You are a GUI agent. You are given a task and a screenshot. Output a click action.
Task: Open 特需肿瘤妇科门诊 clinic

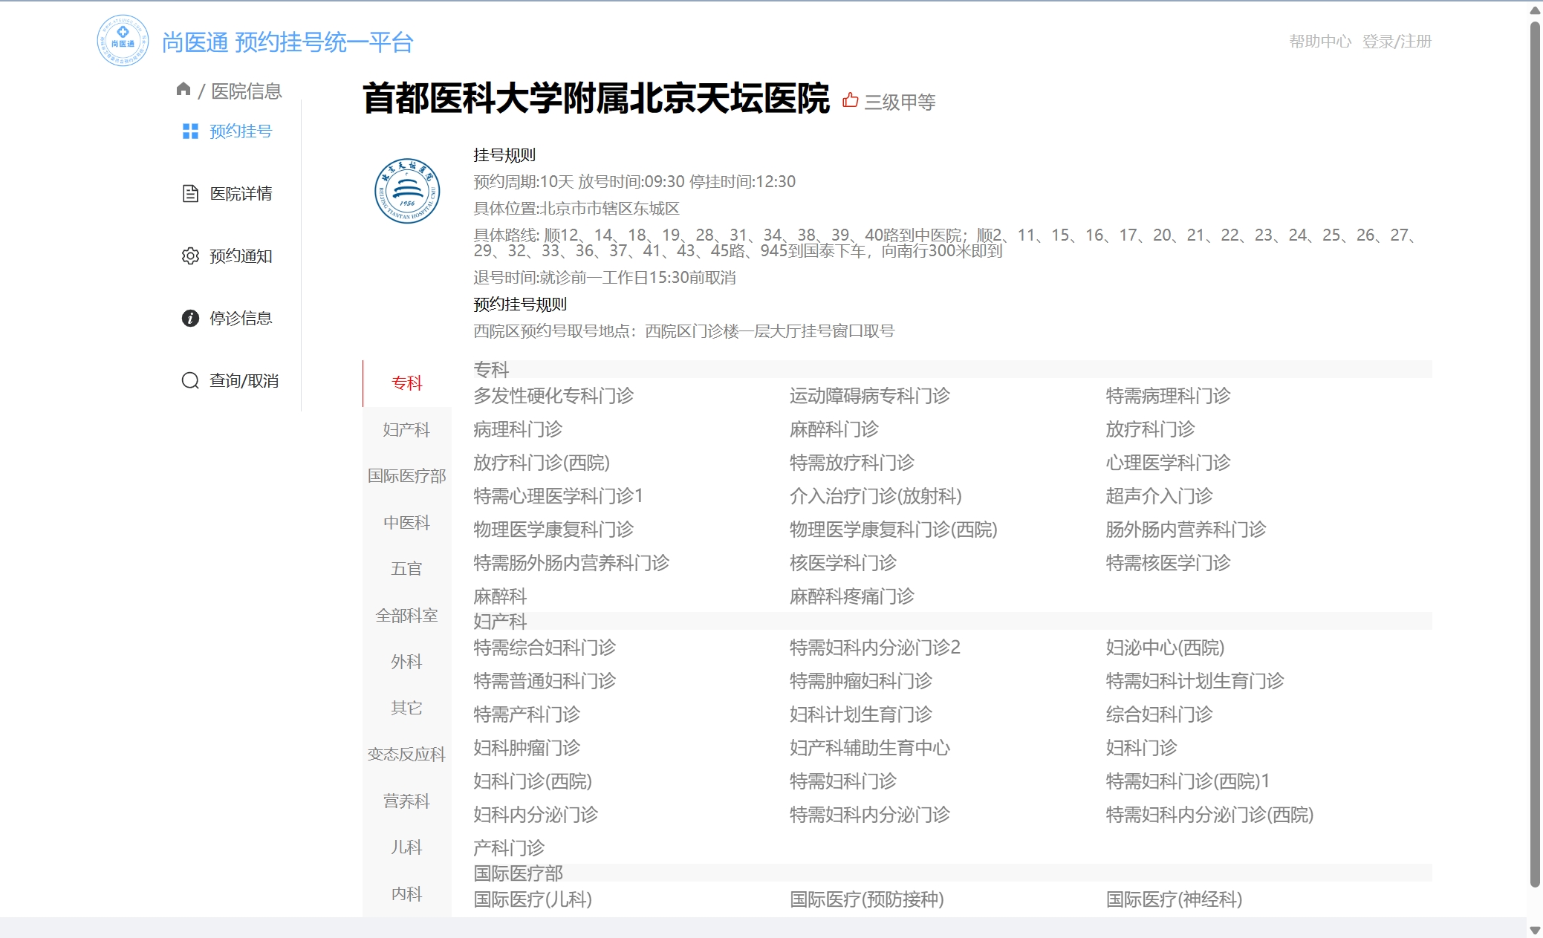(861, 681)
